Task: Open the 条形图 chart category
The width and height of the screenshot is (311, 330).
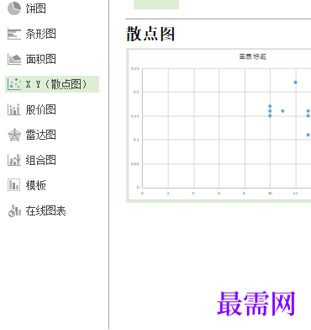Action: coord(41,34)
